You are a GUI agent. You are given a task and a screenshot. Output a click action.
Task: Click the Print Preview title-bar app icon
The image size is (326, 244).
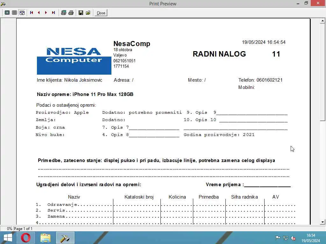pos(3,3)
